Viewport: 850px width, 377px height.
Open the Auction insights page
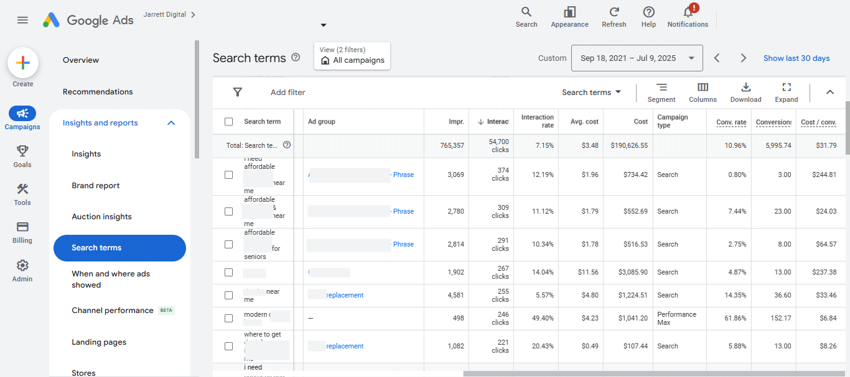(x=101, y=217)
